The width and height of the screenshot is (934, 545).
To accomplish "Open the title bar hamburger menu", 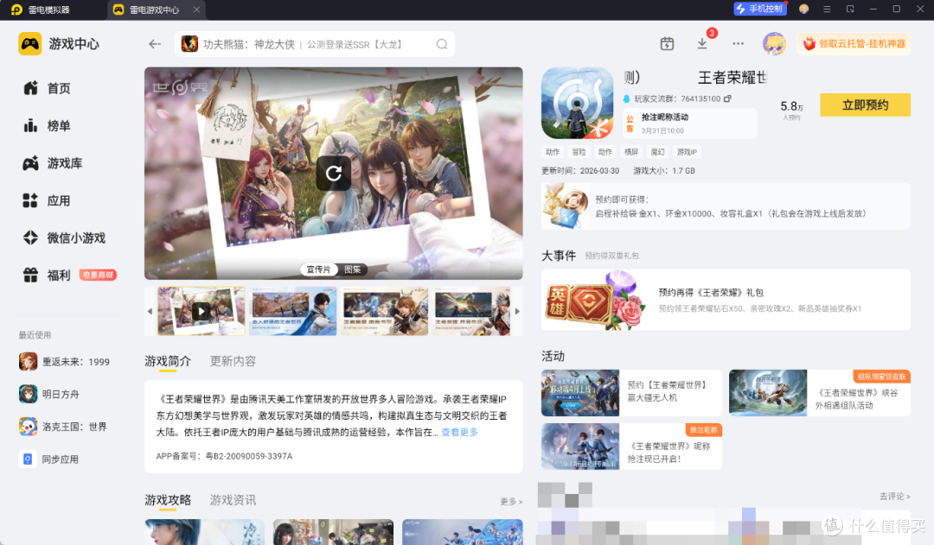I will 827,9.
